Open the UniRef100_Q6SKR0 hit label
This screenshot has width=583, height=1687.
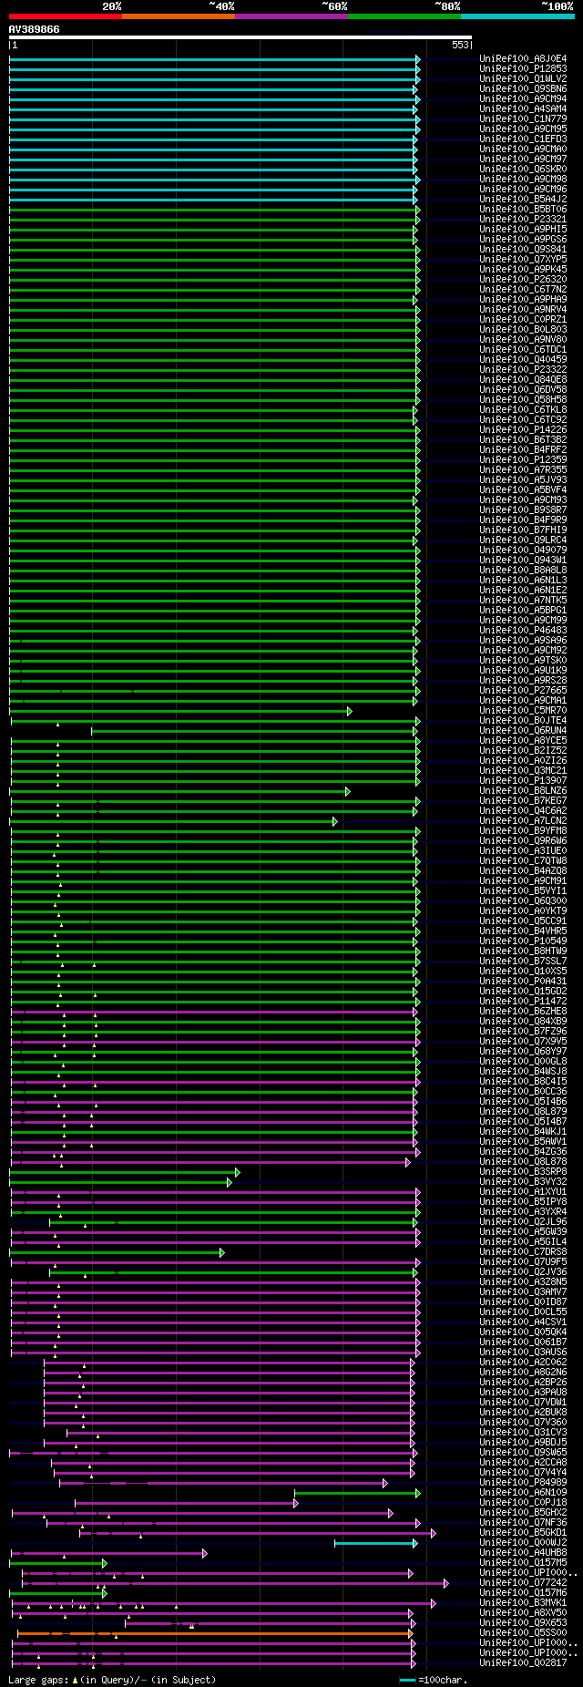[x=523, y=170]
